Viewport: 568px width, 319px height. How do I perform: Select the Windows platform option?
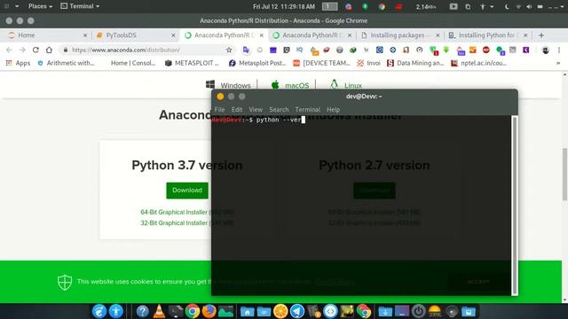pyautogui.click(x=228, y=85)
